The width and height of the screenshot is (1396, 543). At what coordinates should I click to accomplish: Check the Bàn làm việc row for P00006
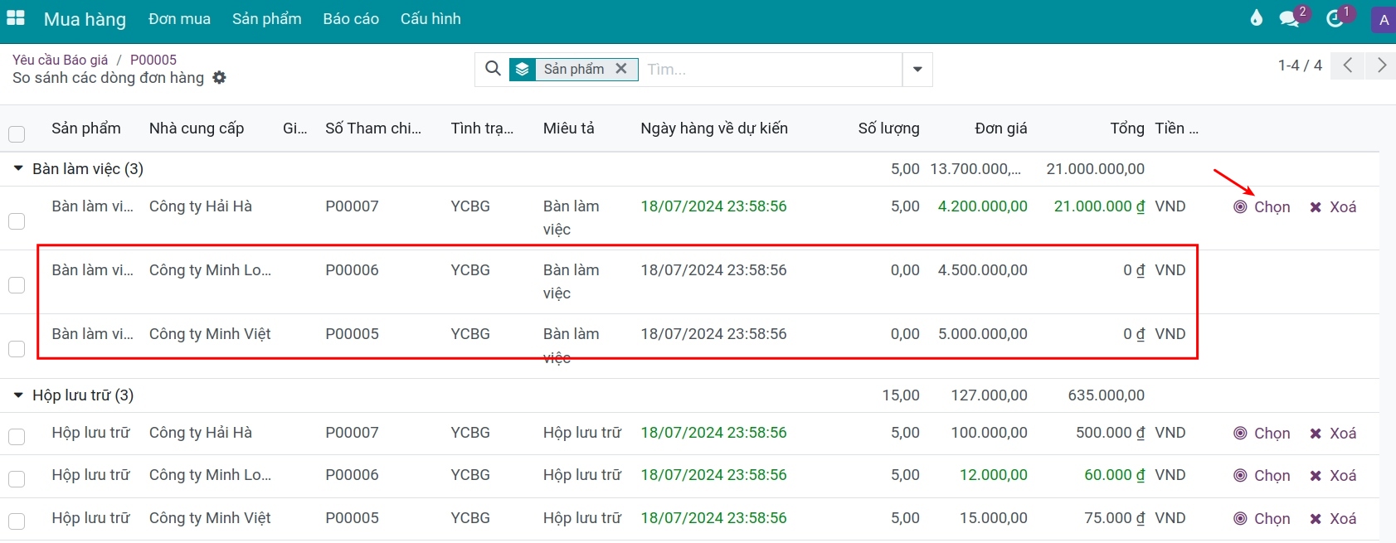coord(17,285)
